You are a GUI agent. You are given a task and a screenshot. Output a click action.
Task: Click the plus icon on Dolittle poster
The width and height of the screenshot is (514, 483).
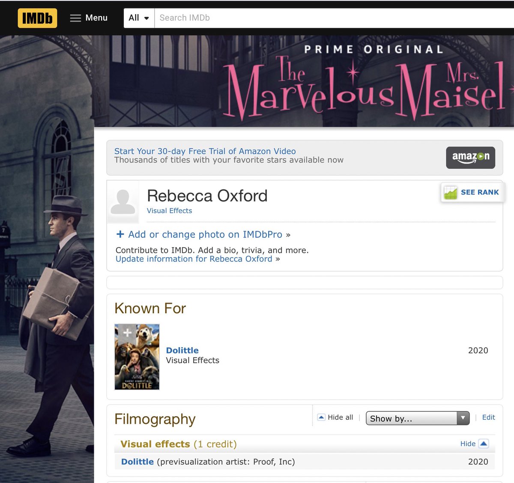127,333
